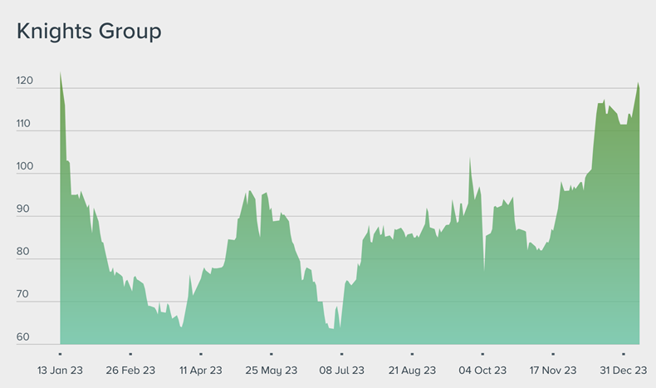The width and height of the screenshot is (656, 388).
Task: Click the opening price peak in January
Action: [61, 74]
